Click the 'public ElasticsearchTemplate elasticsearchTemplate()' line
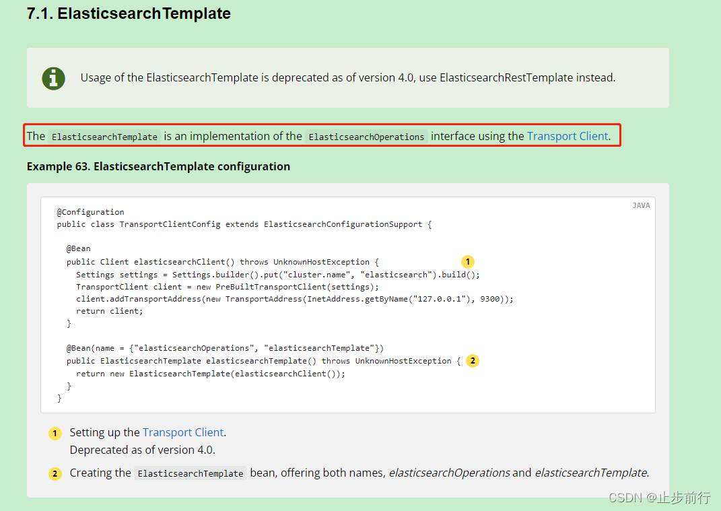This screenshot has width=721, height=511. (x=263, y=361)
